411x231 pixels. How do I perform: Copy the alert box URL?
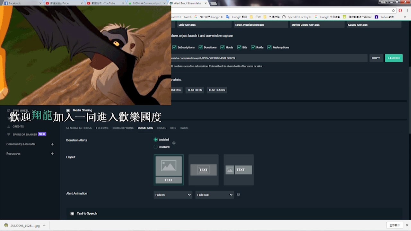(x=376, y=58)
